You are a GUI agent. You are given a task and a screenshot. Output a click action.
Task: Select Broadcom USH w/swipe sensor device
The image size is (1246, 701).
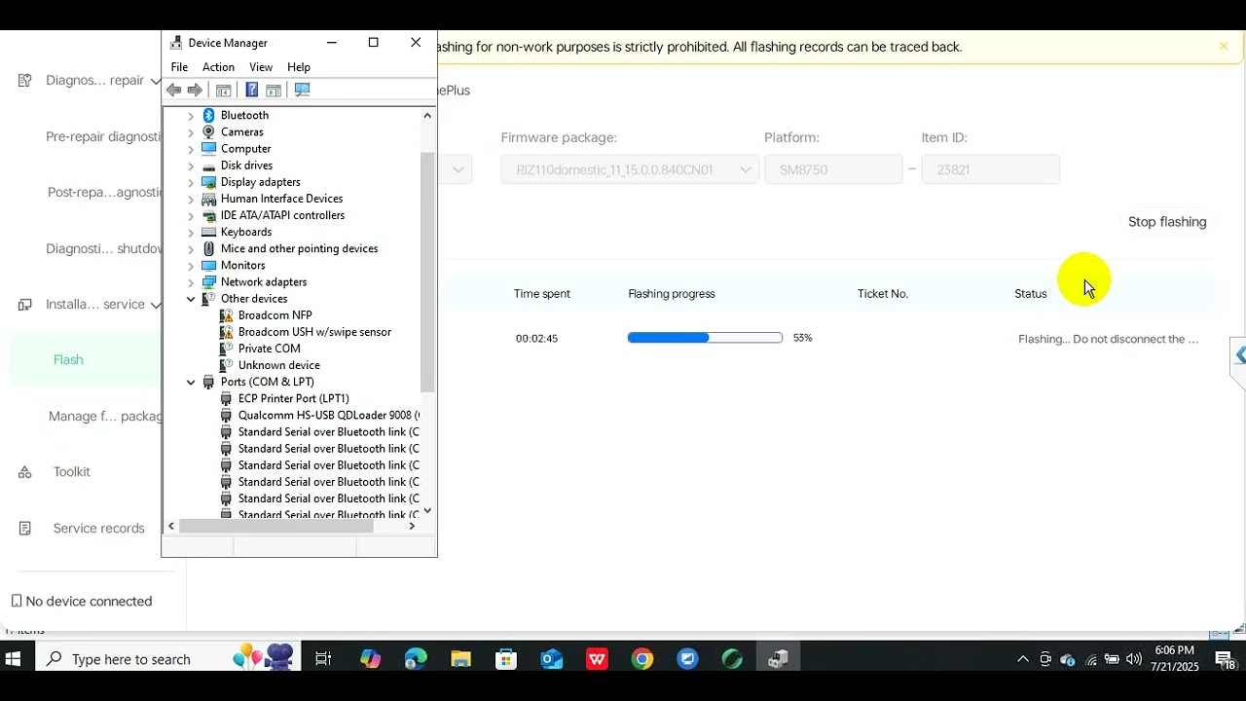314,332
